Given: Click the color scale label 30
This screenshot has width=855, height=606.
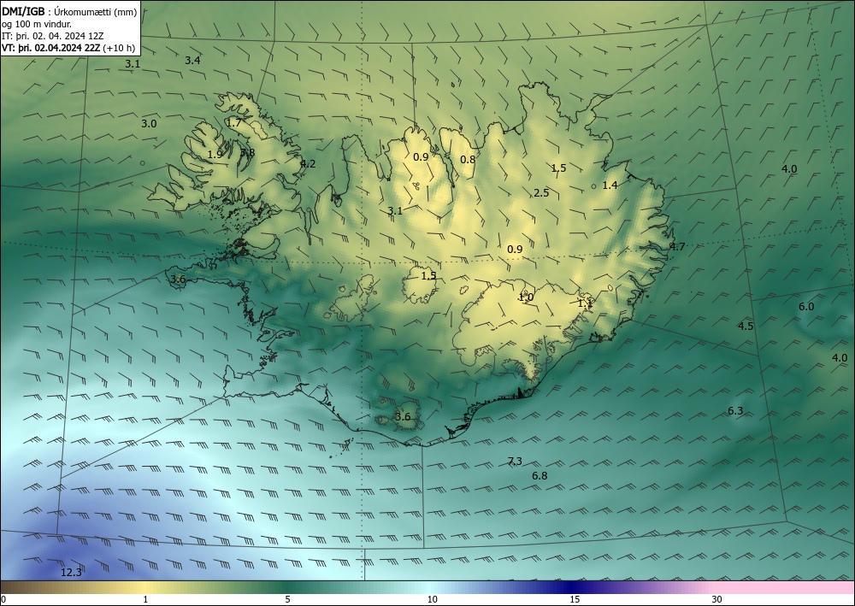Looking at the screenshot, I should pos(717,599).
